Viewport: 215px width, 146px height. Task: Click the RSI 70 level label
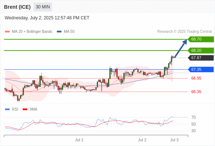[x=193, y=117]
